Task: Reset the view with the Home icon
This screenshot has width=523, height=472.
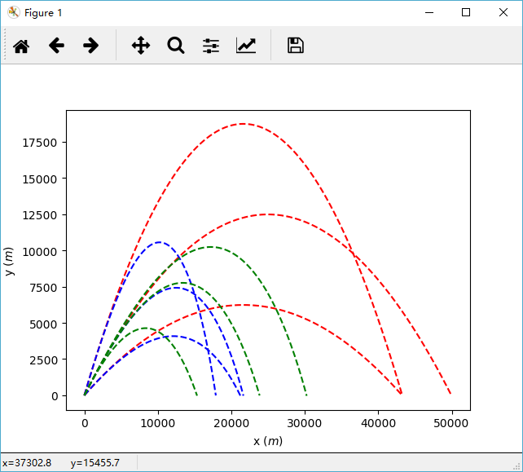Action: 21,46
